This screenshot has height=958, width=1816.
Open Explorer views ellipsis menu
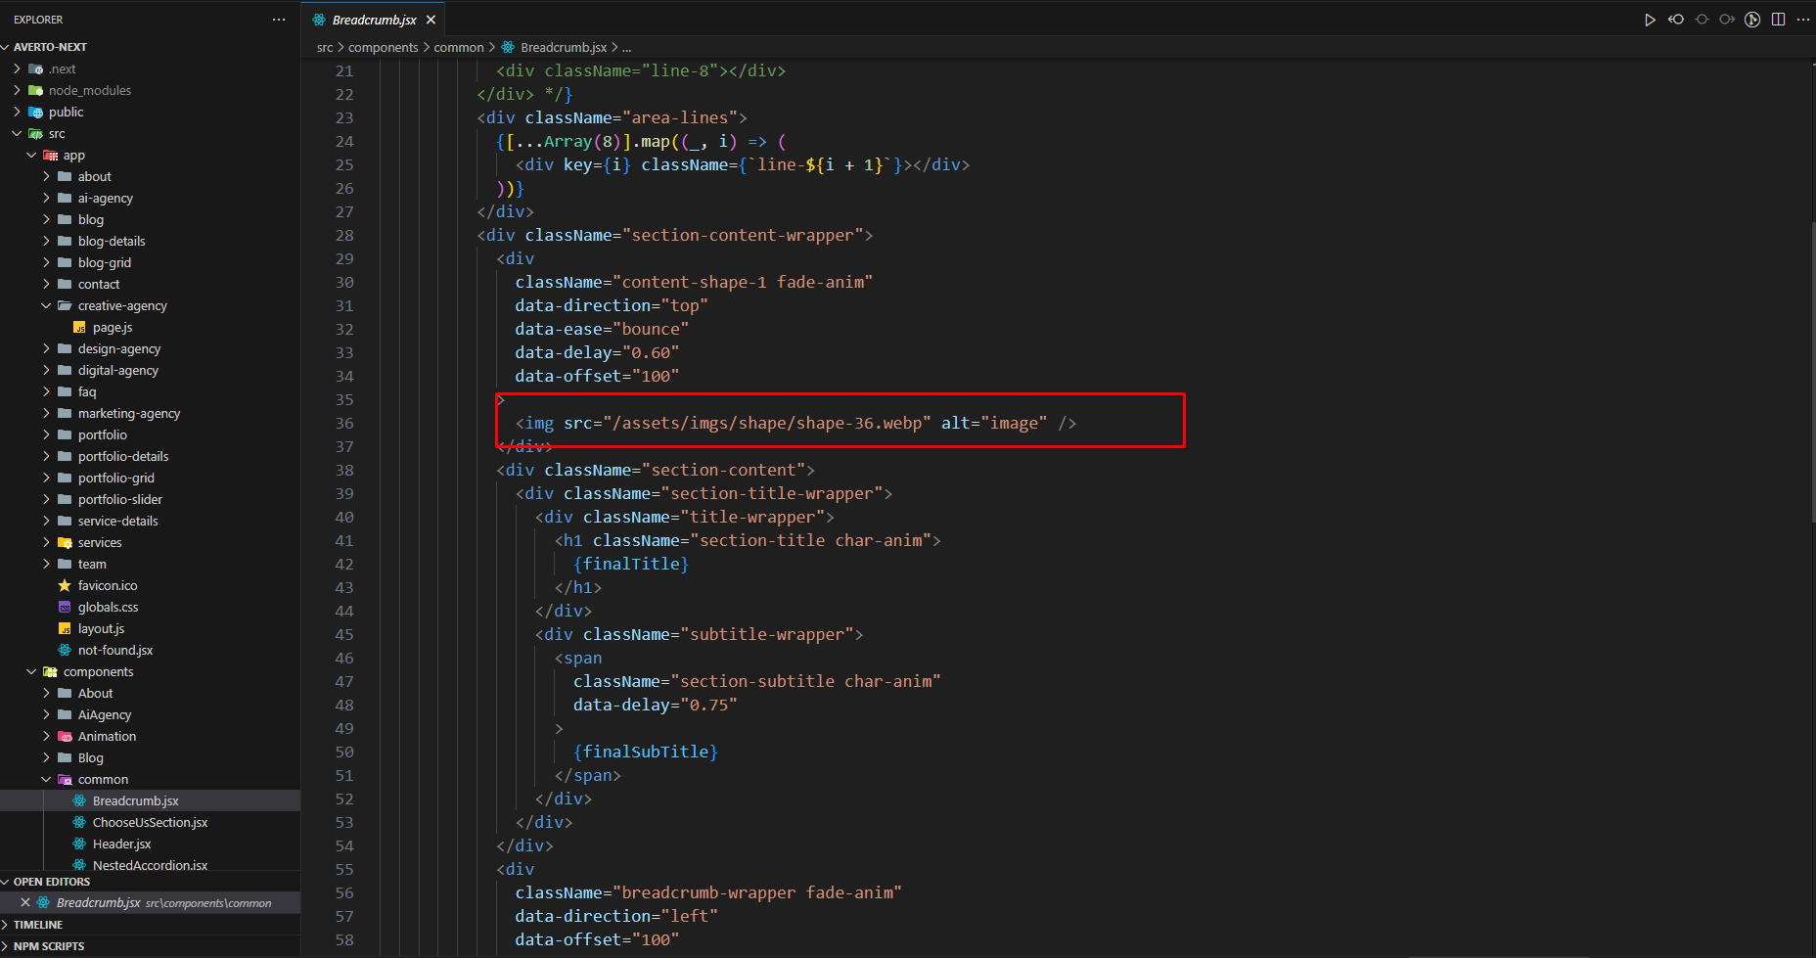279,20
